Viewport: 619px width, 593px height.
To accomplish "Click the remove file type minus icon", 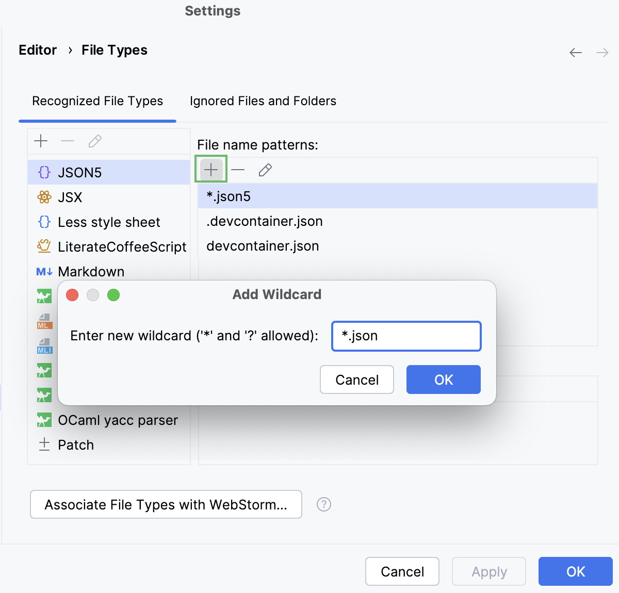I will tap(68, 141).
